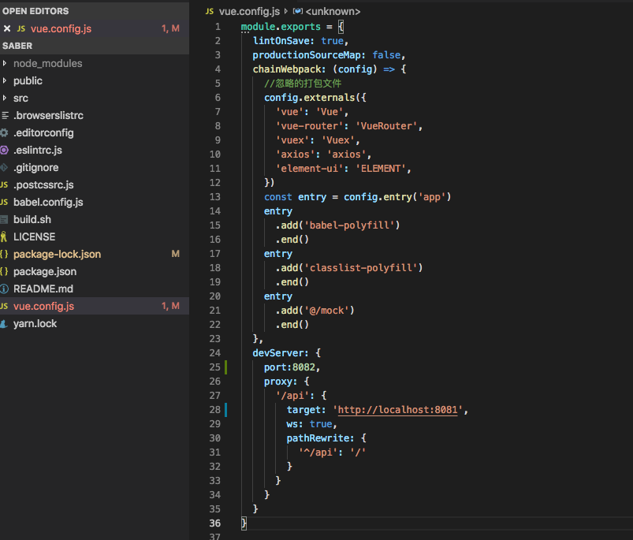Click JS icon beside vue.config.js in Open Editors
The height and width of the screenshot is (540, 633).
[x=21, y=28]
